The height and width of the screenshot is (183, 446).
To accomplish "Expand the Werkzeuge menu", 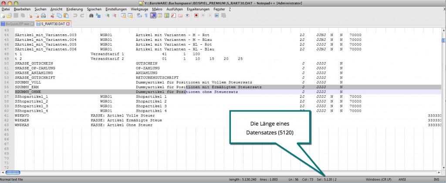I will [x=139, y=9].
